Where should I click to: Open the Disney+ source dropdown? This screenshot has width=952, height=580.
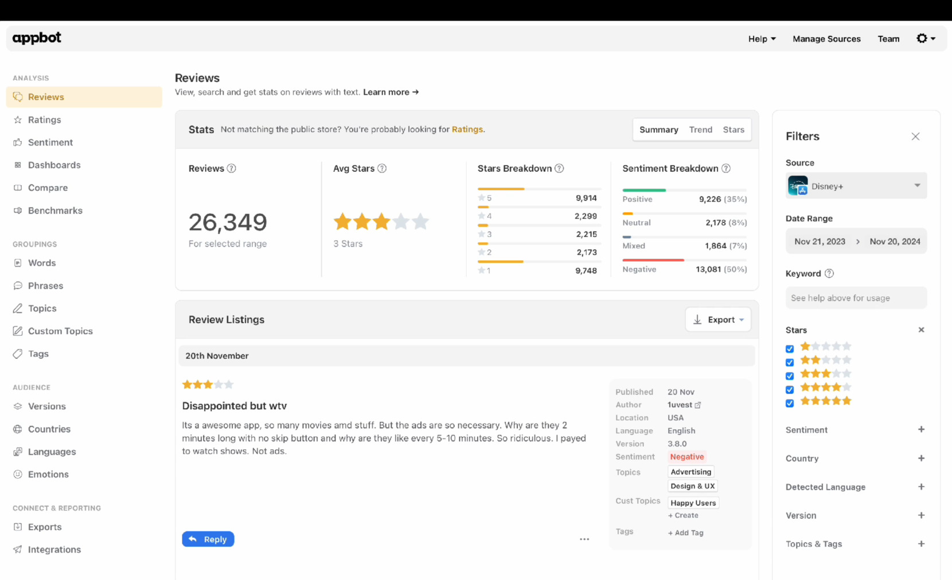[855, 186]
